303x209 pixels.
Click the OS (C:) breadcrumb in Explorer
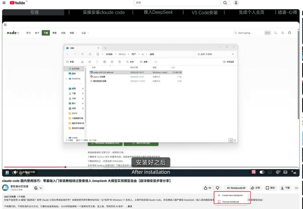pos(122,54)
